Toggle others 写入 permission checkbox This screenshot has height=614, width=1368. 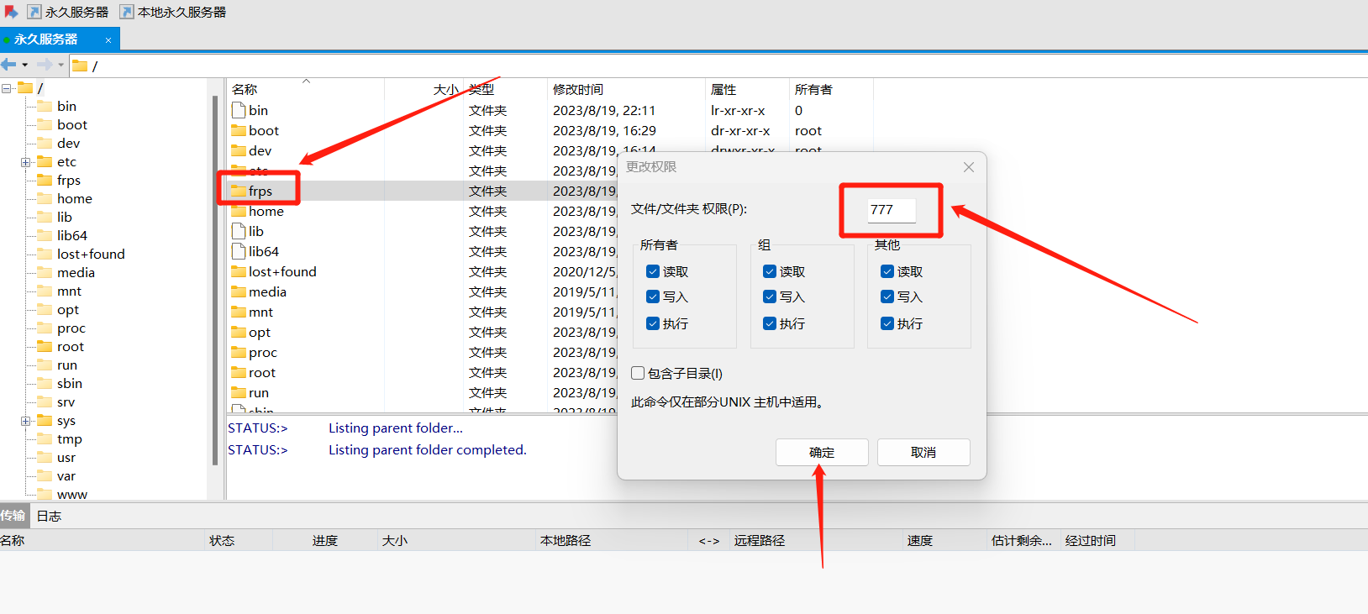click(887, 297)
